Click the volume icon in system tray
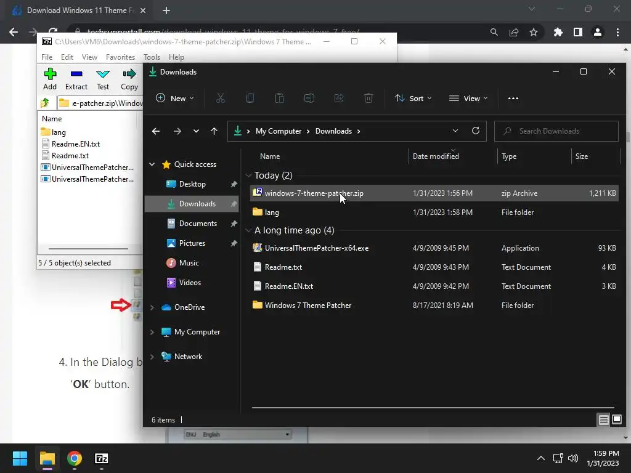This screenshot has width=631, height=473. click(573, 458)
